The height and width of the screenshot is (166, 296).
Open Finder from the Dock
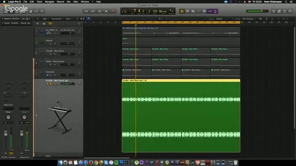pyautogui.click(x=60, y=162)
